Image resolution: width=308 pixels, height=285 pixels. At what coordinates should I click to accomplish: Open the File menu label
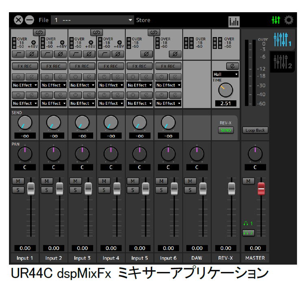[44, 20]
